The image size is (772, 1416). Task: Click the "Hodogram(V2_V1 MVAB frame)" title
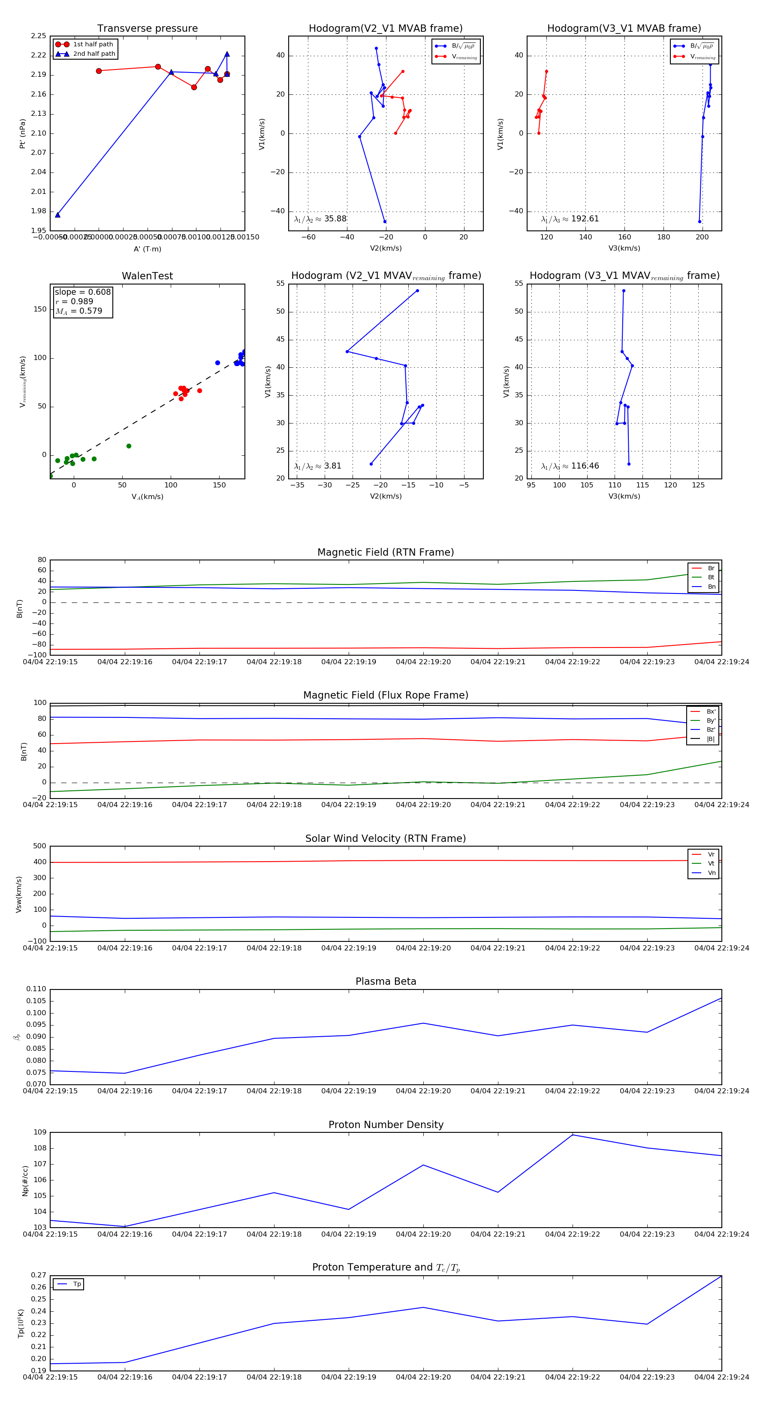[386, 29]
